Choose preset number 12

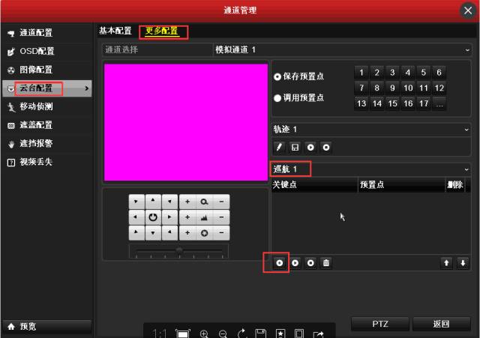pos(439,88)
